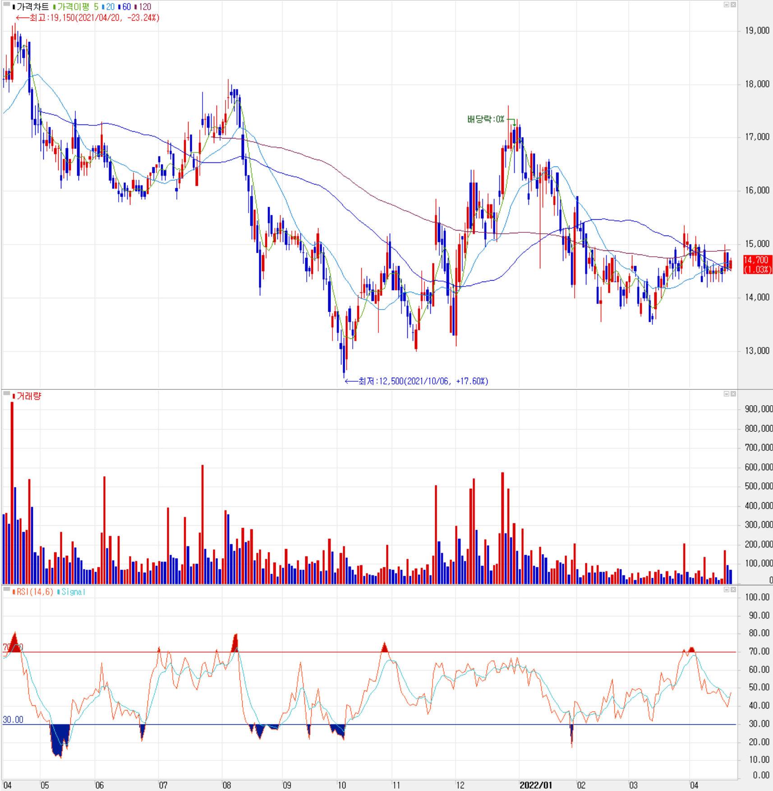Click the 최고:19,150 high price annotation

pyautogui.click(x=88, y=18)
